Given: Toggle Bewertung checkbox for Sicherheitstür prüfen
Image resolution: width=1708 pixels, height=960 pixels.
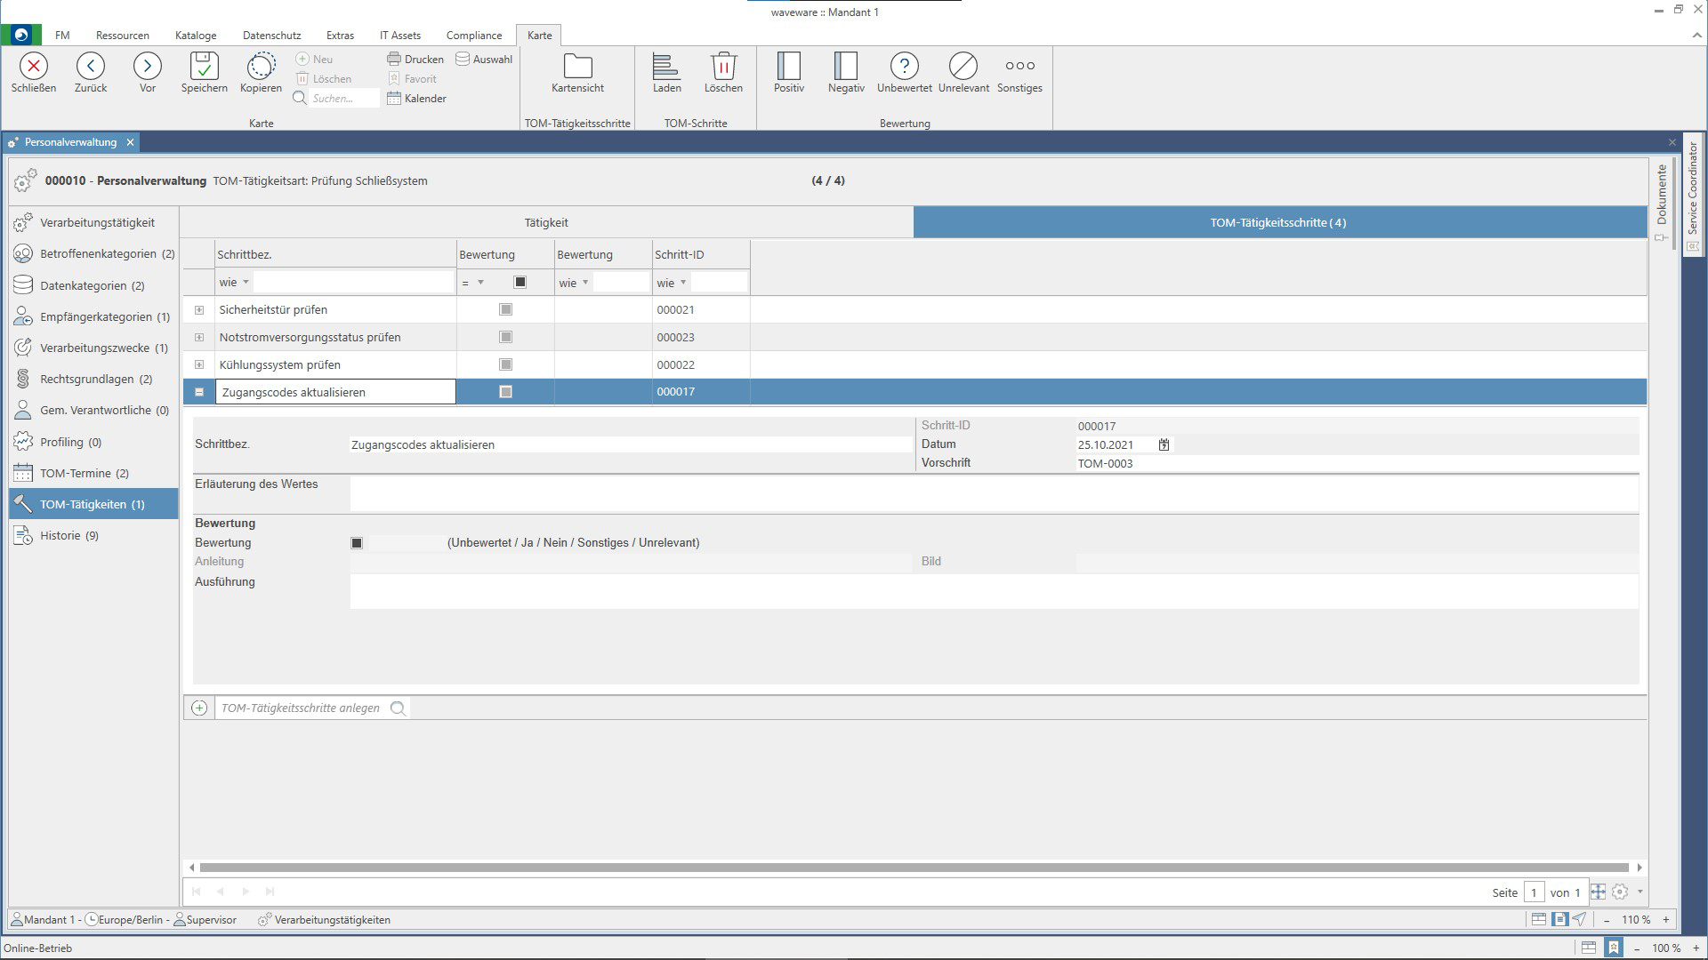Looking at the screenshot, I should 505,309.
